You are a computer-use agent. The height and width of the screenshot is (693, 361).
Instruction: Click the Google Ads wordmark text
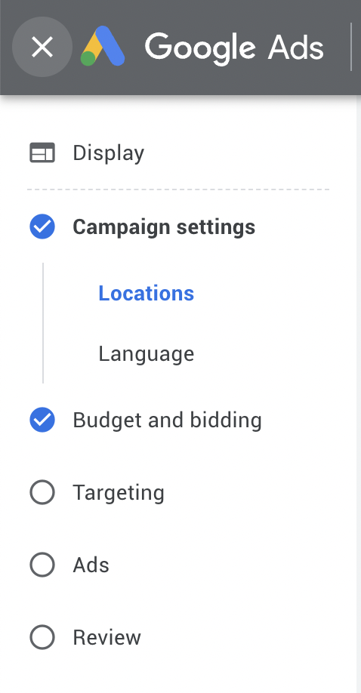[234, 48]
